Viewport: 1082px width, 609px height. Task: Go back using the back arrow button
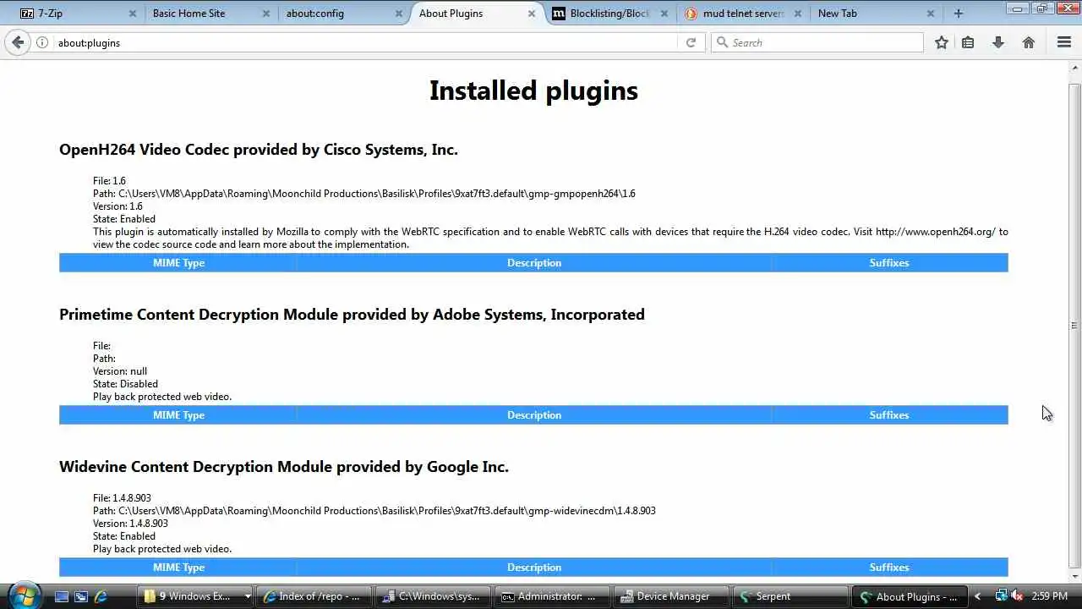18,42
